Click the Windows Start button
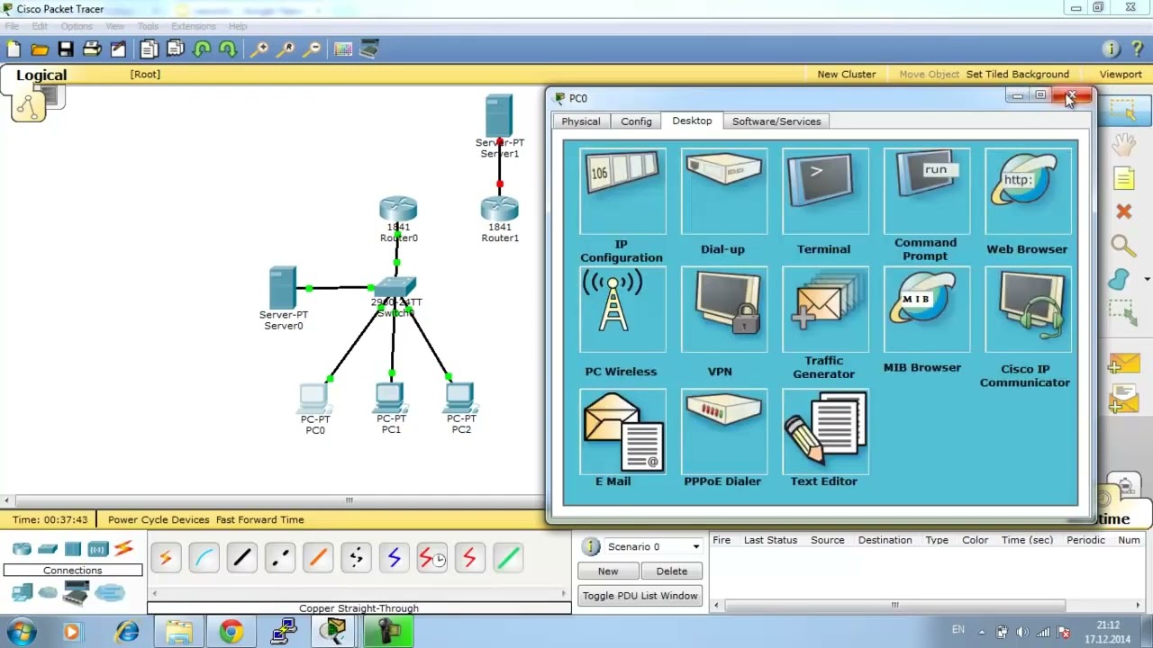 [22, 632]
